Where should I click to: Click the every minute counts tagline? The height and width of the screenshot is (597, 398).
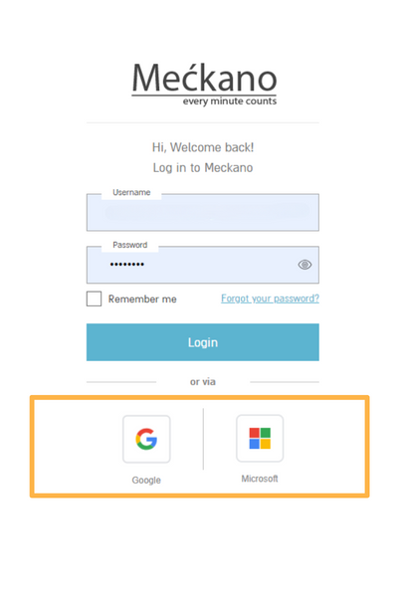tap(230, 101)
